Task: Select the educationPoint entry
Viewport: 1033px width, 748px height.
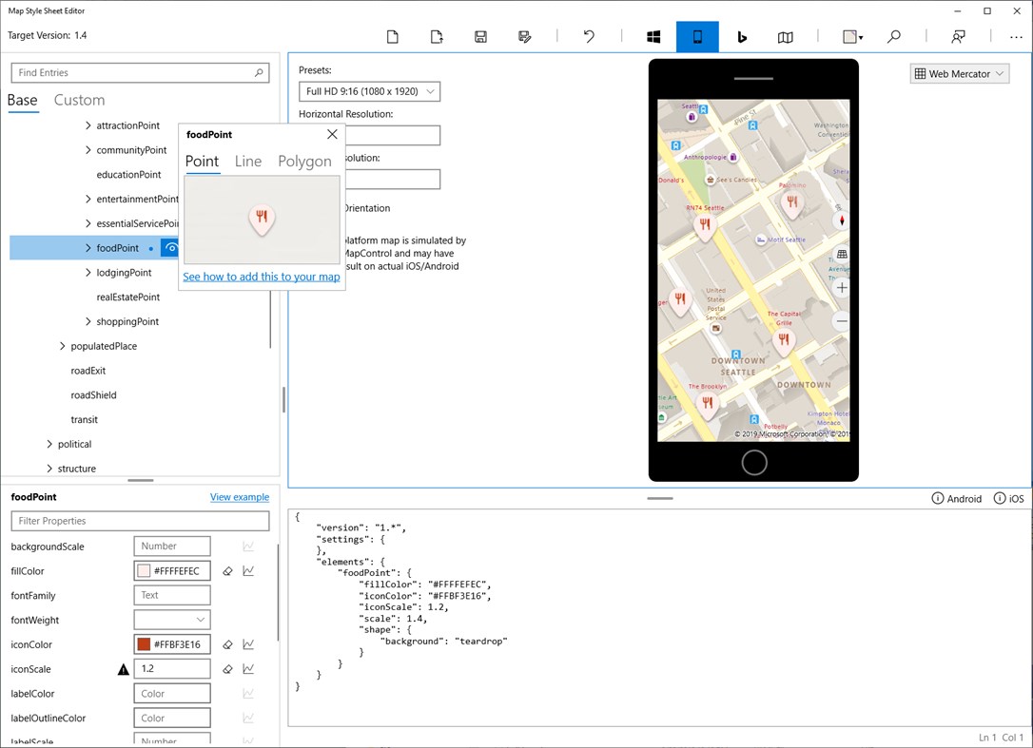Action: coord(129,175)
